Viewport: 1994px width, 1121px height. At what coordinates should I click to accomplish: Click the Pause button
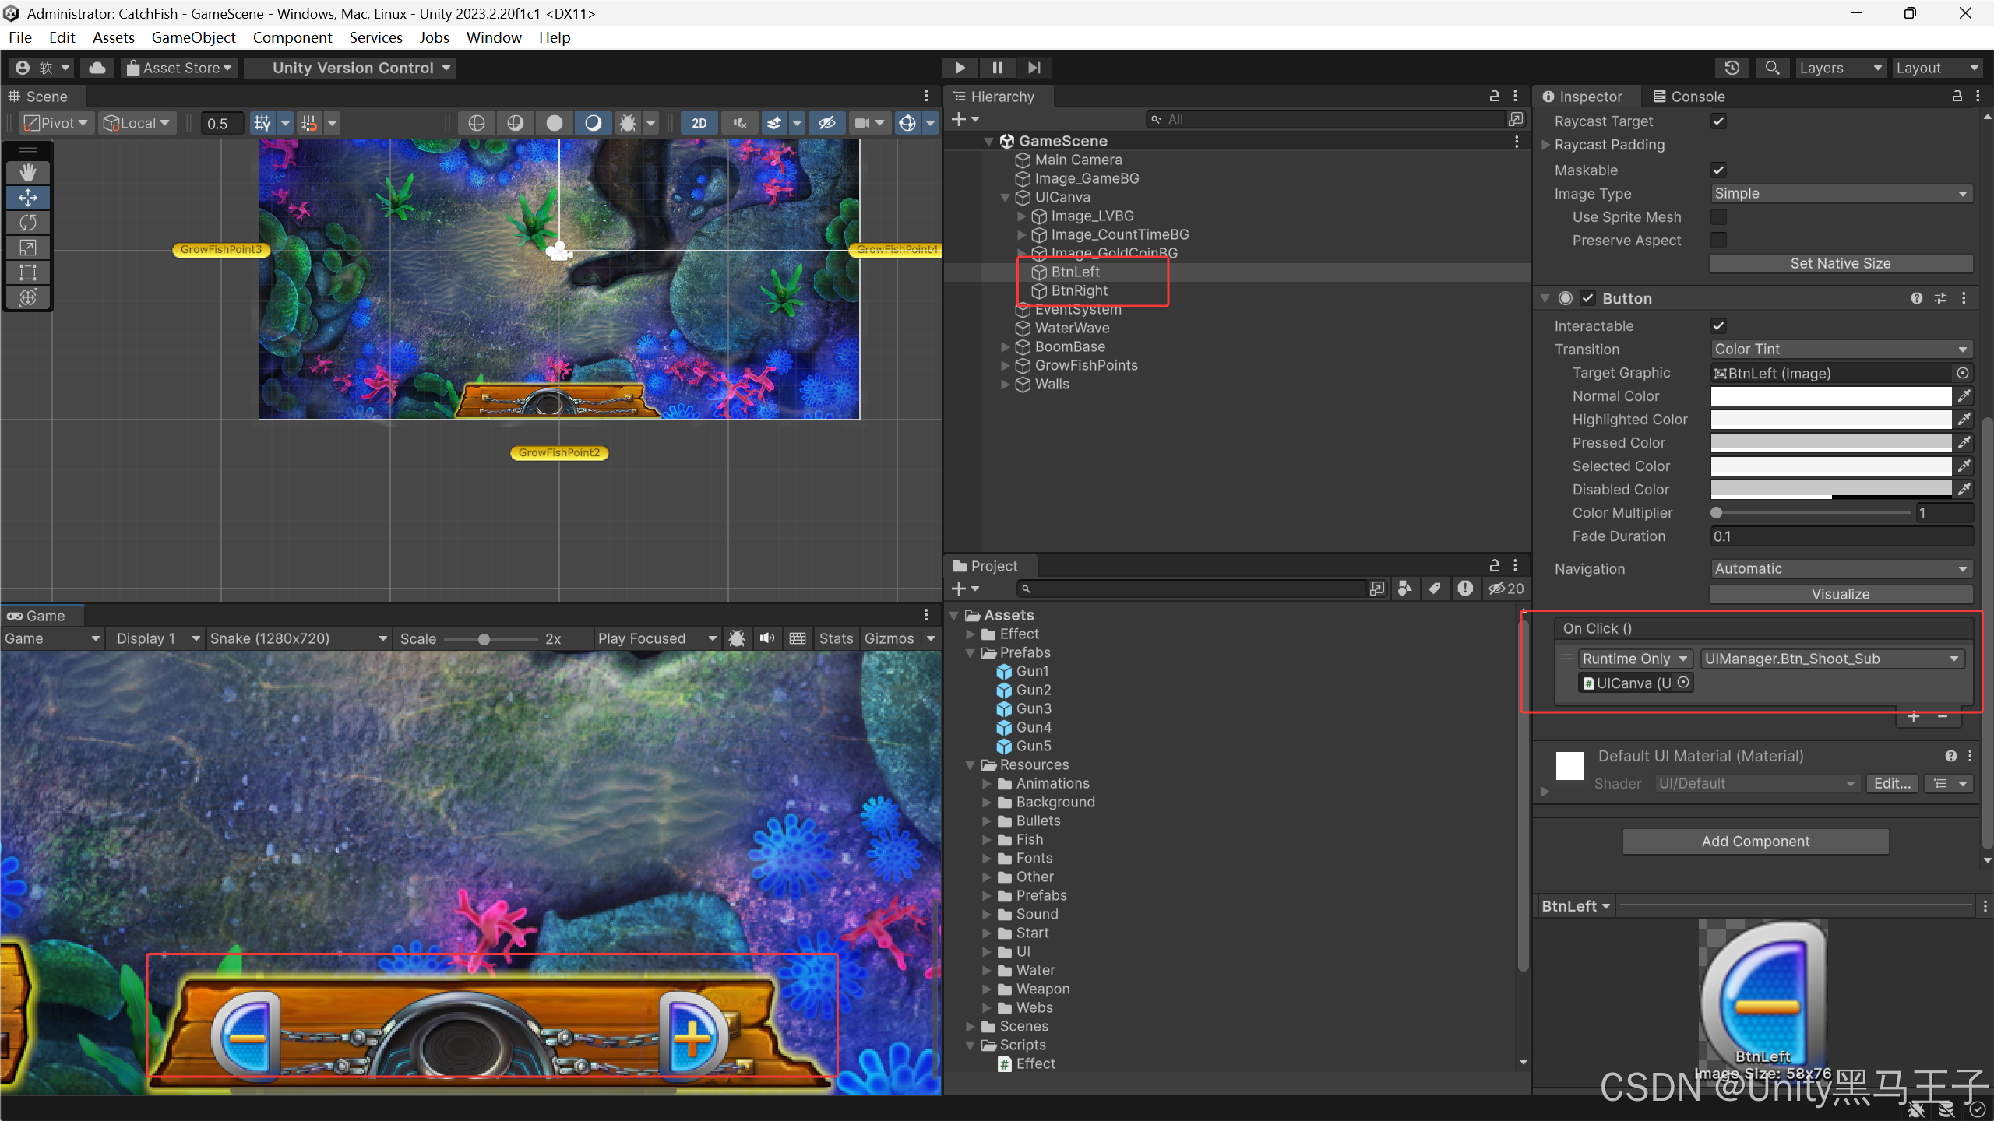(x=997, y=68)
